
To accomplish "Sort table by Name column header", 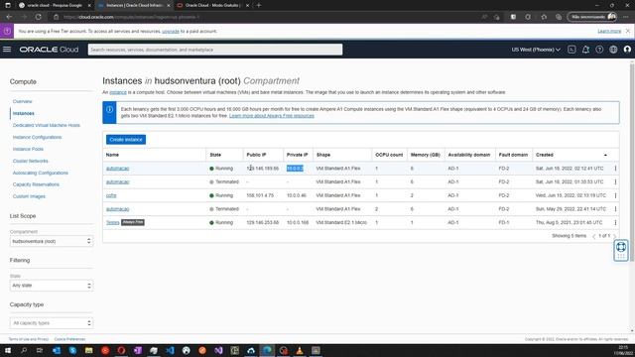I will 112,155.
